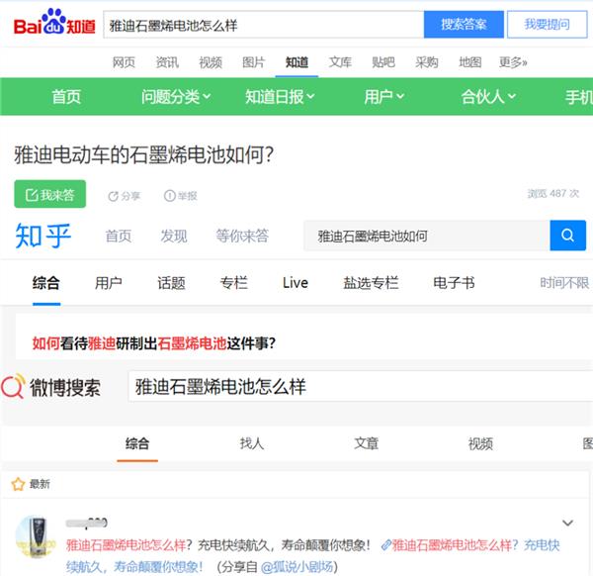The width and height of the screenshot is (593, 576).
Task: Switch to the Zhihu 电子书 tab
Action: pos(454,283)
